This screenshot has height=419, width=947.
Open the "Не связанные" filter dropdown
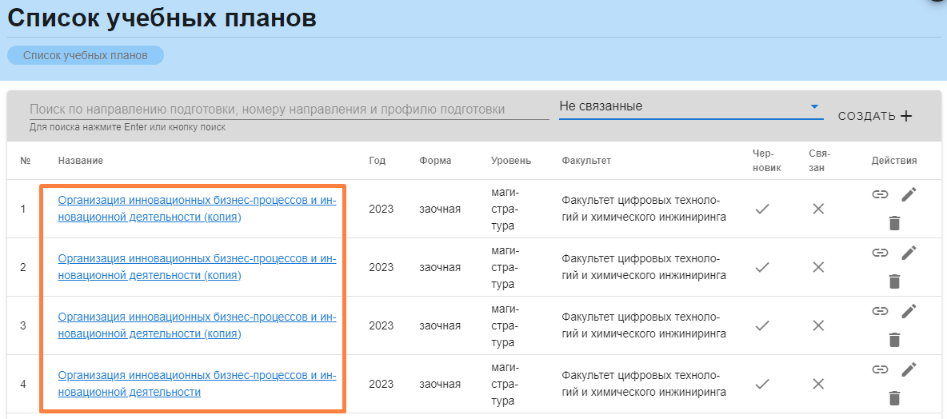coord(690,106)
